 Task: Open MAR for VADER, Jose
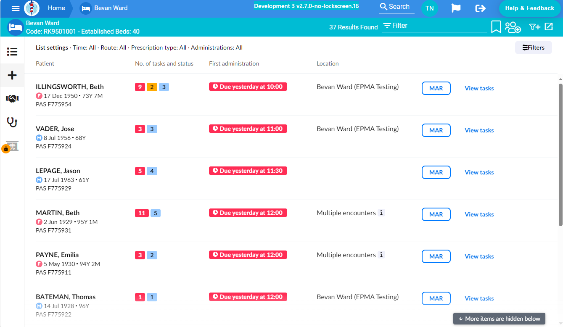[x=436, y=130]
